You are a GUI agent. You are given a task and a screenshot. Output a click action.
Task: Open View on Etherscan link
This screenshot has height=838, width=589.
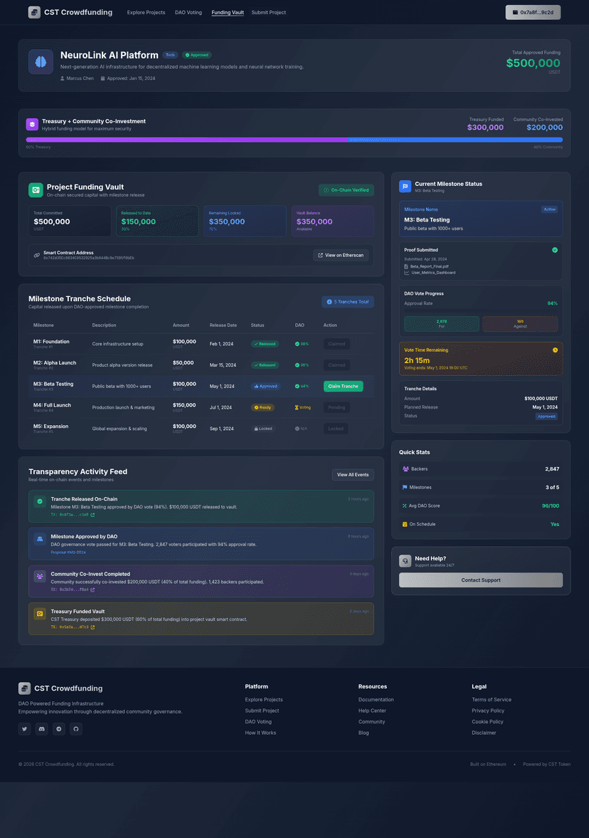(x=339, y=255)
